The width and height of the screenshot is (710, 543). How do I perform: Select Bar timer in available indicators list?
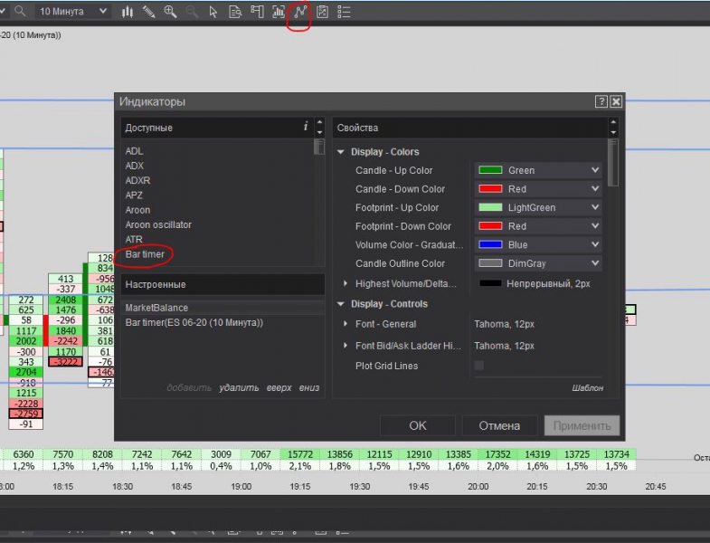145,254
